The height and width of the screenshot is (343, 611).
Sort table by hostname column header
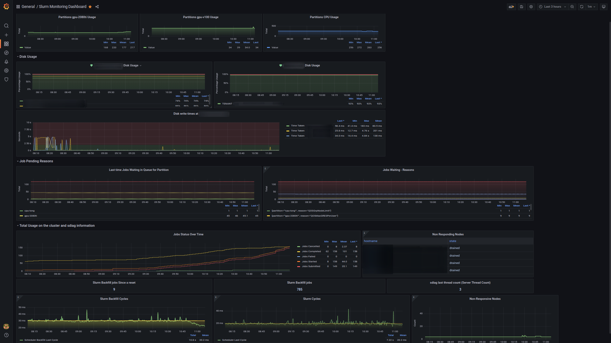click(x=371, y=241)
